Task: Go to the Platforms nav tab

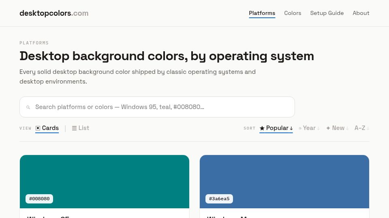Action: tap(262, 13)
